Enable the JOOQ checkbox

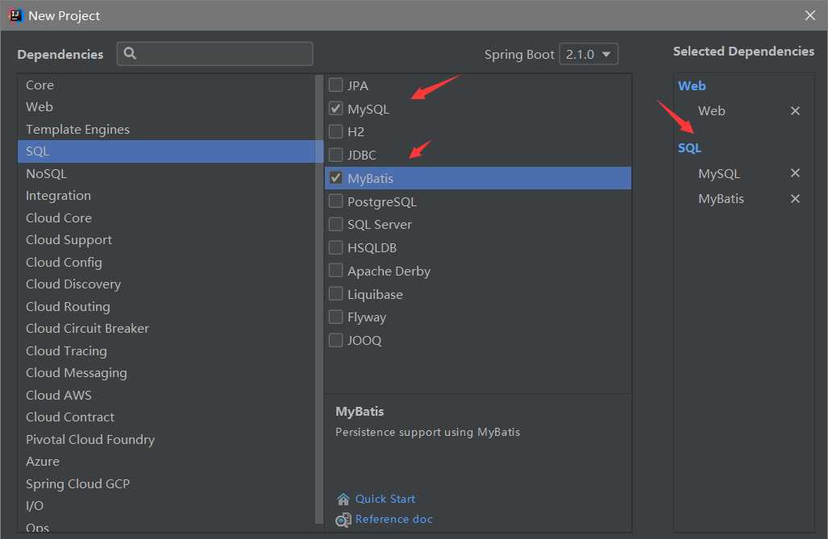click(336, 340)
